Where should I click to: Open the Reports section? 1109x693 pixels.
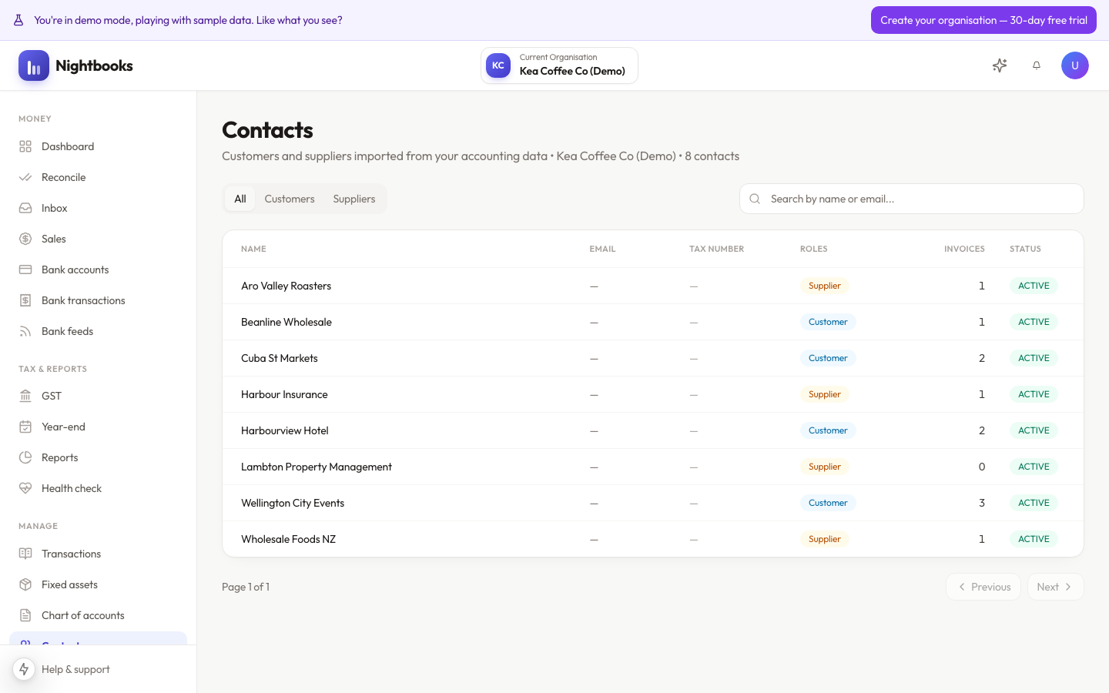98,457
